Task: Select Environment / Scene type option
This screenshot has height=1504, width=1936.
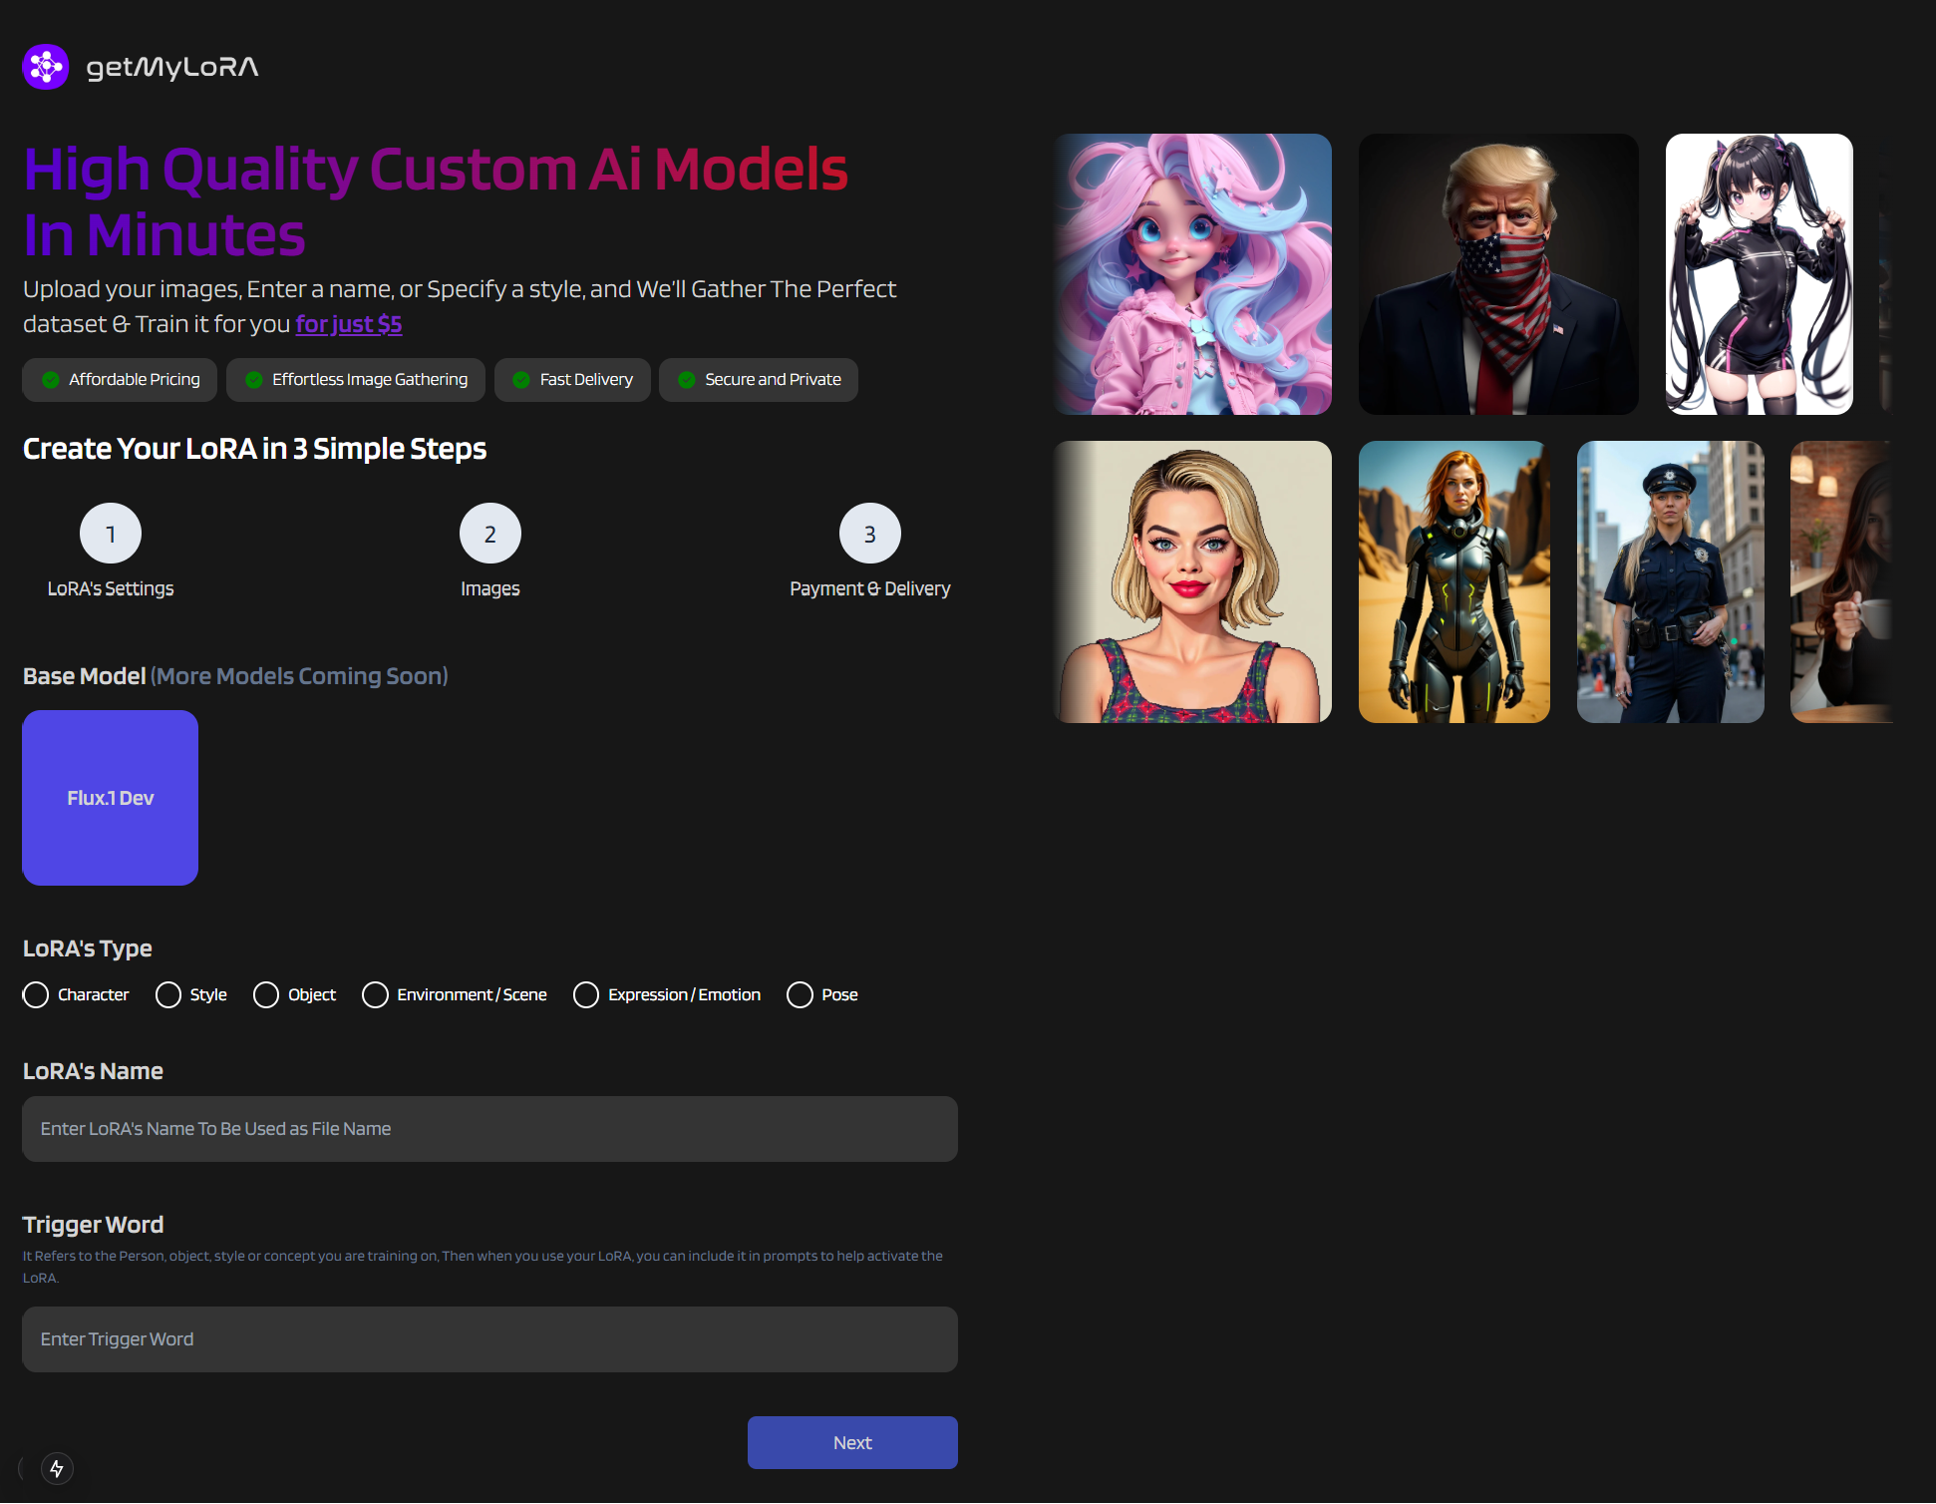Action: click(x=375, y=995)
